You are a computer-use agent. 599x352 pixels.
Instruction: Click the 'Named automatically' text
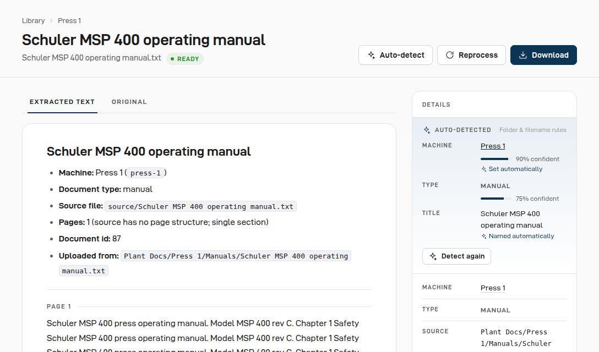(521, 237)
